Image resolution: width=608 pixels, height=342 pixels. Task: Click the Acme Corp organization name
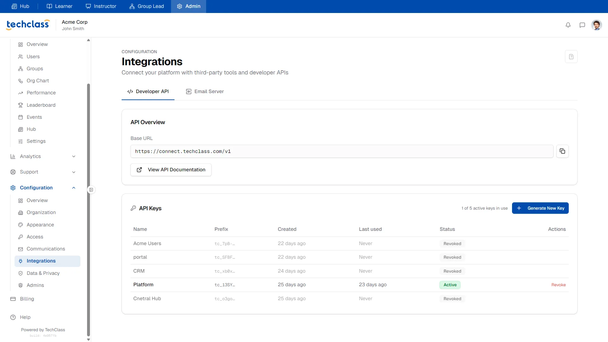click(75, 22)
